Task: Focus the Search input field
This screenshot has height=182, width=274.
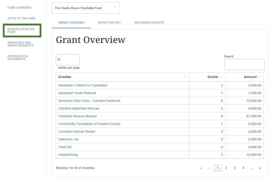Action: tap(245, 65)
